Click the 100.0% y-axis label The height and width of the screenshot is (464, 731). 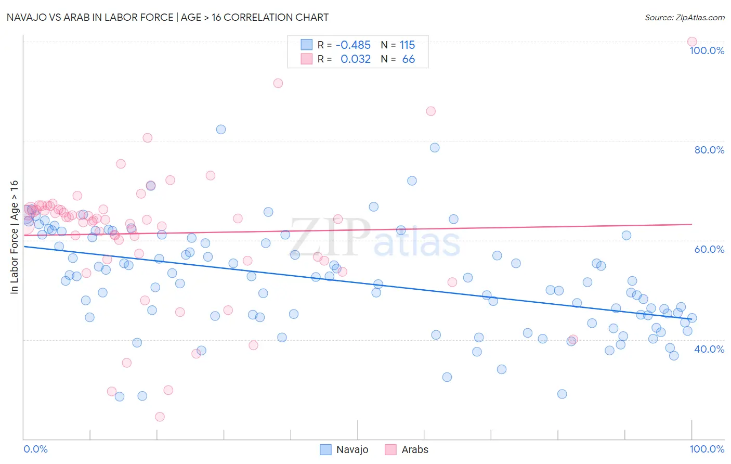pyautogui.click(x=707, y=50)
